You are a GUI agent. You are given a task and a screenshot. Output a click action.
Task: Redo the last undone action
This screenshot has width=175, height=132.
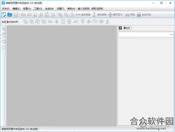pyautogui.click(x=29, y=15)
